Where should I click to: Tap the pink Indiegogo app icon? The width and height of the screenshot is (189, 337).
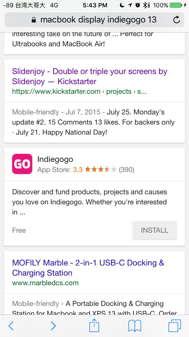[22, 164]
